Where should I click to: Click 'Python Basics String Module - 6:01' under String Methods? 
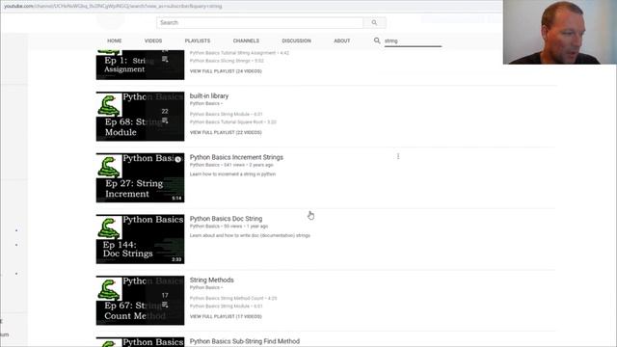pos(226,307)
